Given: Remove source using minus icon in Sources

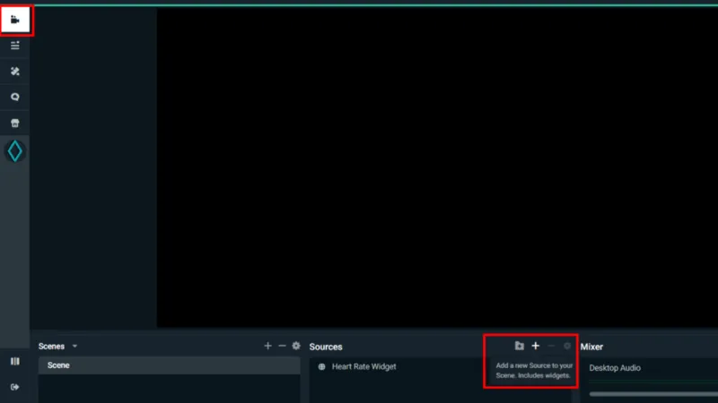Looking at the screenshot, I should click(551, 346).
